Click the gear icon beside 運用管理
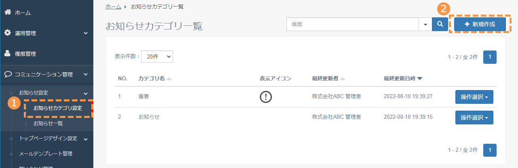Viewport: 518px width, 168px height. [x=7, y=33]
